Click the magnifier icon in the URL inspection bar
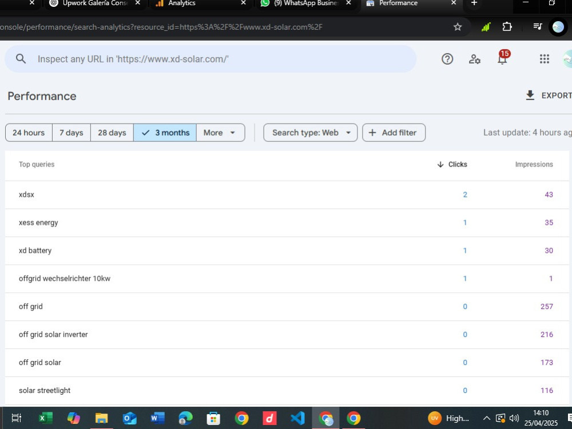Viewport: 572px width, 429px height. point(21,59)
